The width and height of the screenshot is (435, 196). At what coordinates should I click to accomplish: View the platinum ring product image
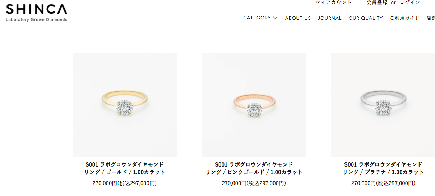pos(383,105)
